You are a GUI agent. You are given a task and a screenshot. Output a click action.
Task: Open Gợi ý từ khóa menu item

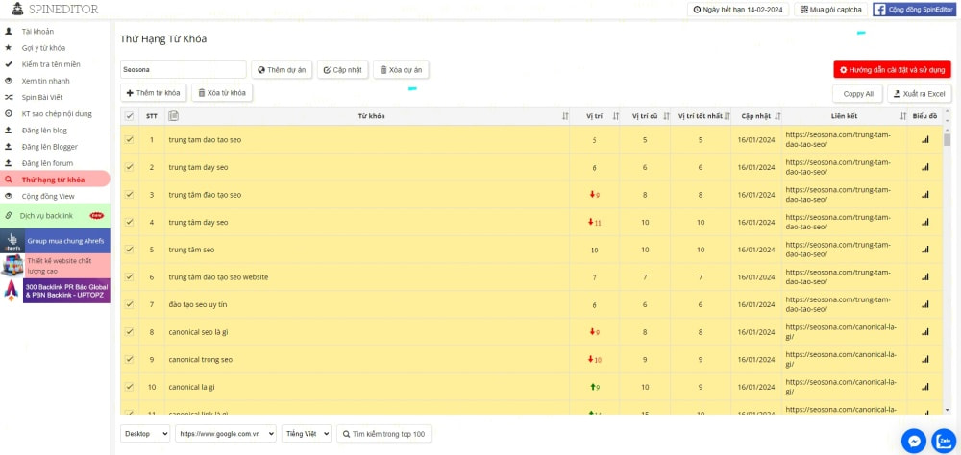[43, 48]
